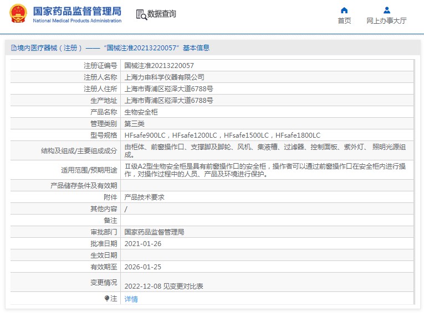Click the 注册人名称 label
This screenshot has width=424, height=313.
(x=100, y=77)
